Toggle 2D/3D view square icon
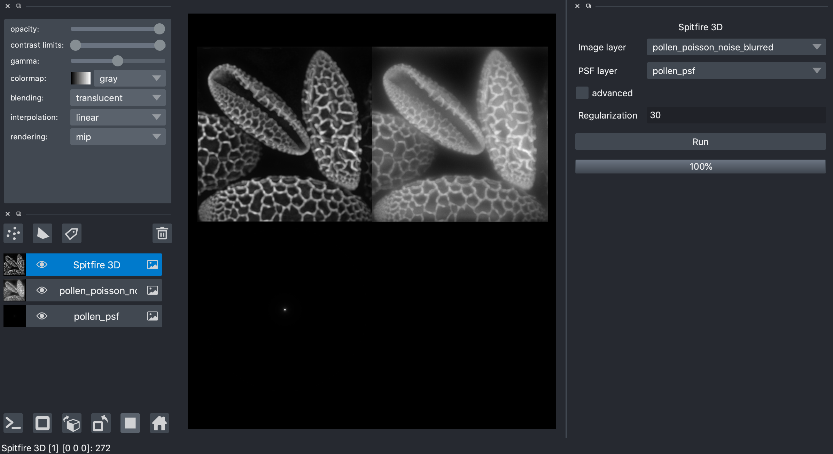Viewport: 833px width, 454px height. pos(42,423)
